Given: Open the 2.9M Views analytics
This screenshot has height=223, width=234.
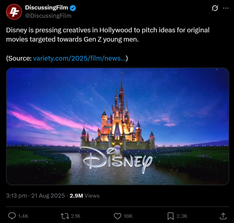Looking at the screenshot, I should pyautogui.click(x=84, y=196).
